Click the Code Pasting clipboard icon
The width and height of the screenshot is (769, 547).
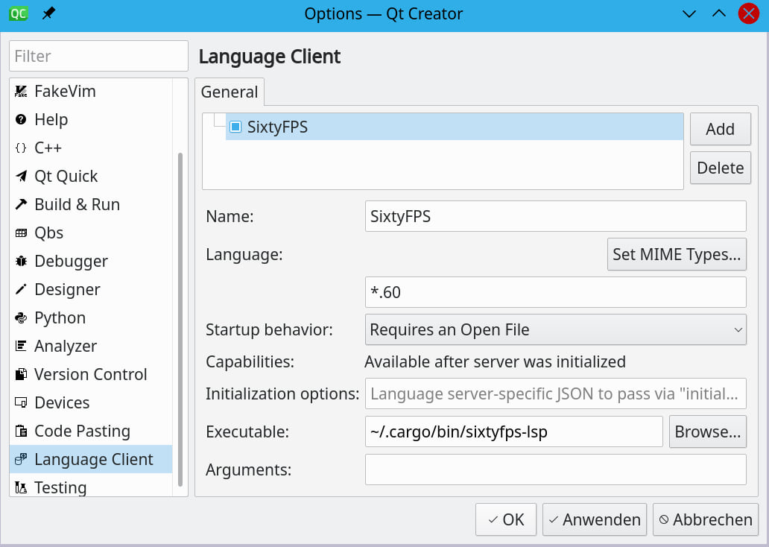[21, 431]
